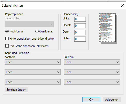Cancel the dialog with Abbrechen

[112, 99]
